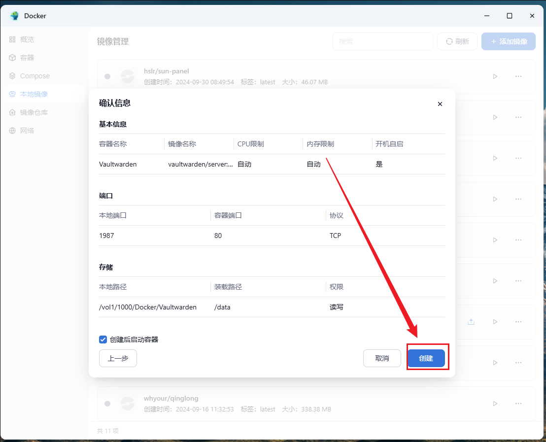
Task: Run the whyour/qinglong image play icon
Action: 495,404
